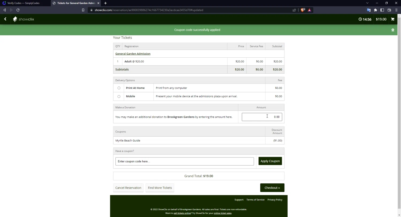
Task: Click the Grand Total $19.00 text
Action: [199, 176]
